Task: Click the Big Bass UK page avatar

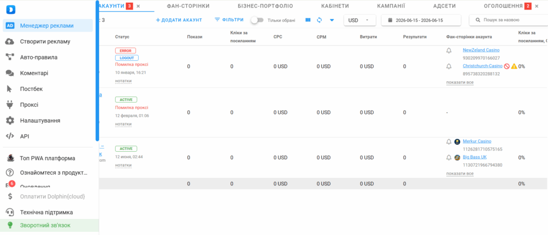Action: [x=457, y=157]
